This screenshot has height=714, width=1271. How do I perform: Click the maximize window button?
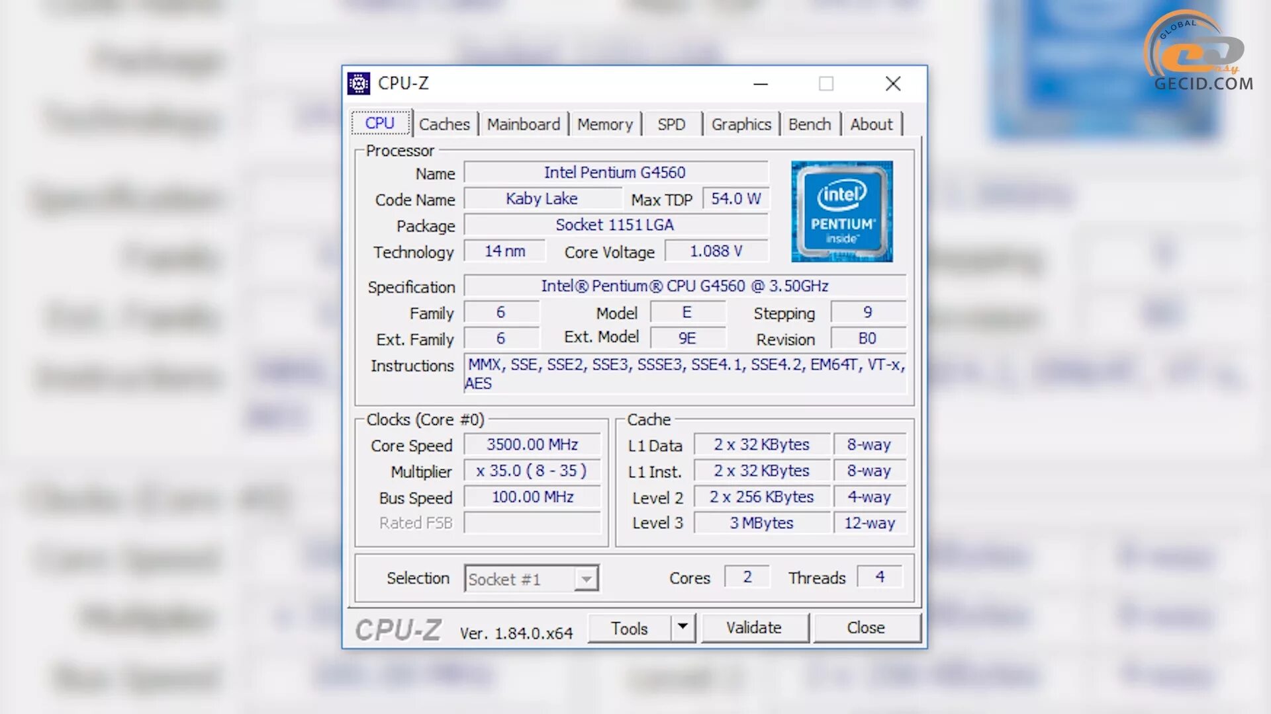(x=825, y=84)
